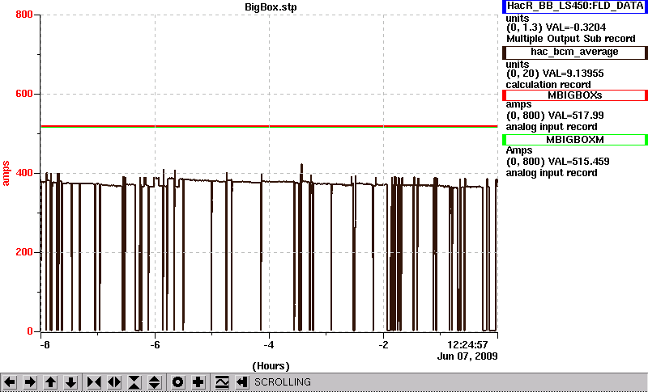Click the BigBox.stp plot title
The width and height of the screenshot is (648, 392).
pos(271,7)
